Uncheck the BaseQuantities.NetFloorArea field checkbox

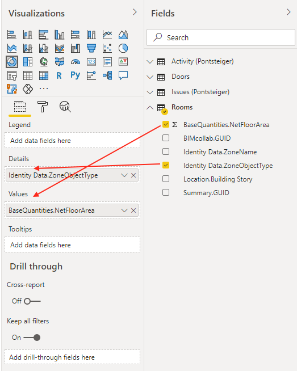[166, 124]
